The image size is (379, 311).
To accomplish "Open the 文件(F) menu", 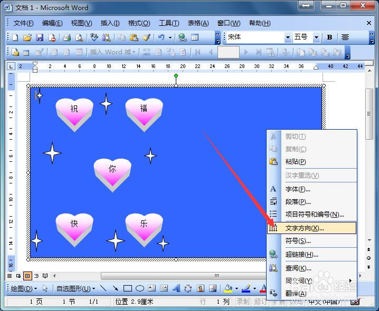I will (x=23, y=23).
